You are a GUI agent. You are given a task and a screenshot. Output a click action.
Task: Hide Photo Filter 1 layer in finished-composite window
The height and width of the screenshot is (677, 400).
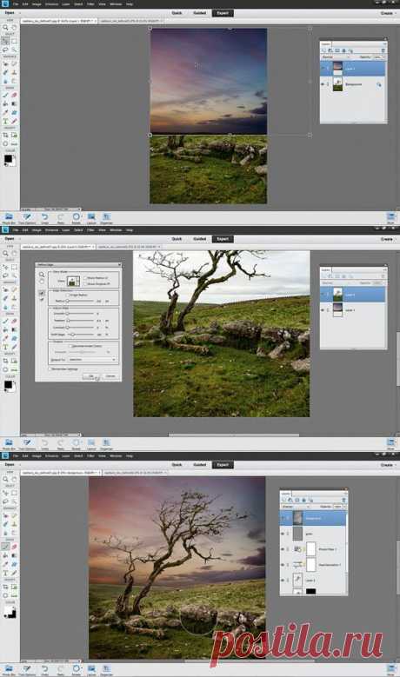pyautogui.click(x=283, y=549)
